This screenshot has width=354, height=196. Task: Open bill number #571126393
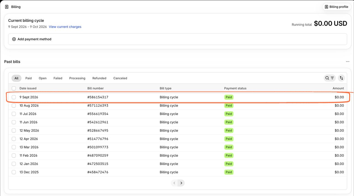98,105
